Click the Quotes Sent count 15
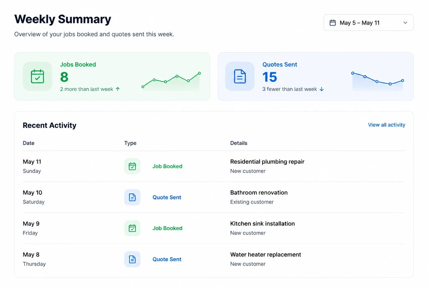The width and height of the screenshot is (428, 287). point(270,77)
